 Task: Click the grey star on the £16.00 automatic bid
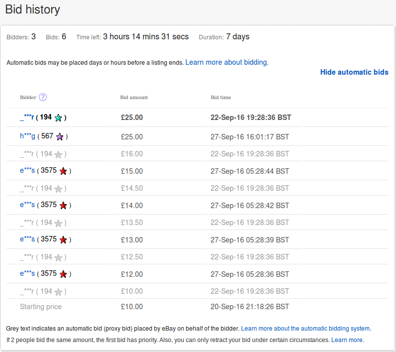(x=58, y=154)
